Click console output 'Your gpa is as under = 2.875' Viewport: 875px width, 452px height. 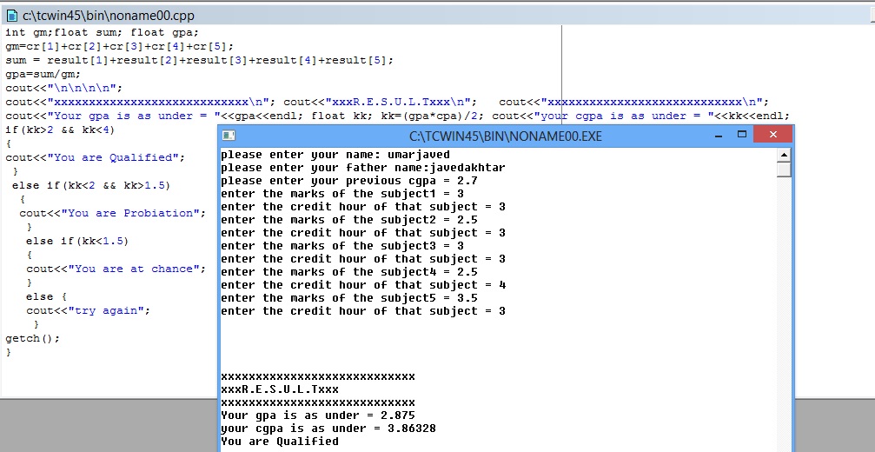point(318,415)
